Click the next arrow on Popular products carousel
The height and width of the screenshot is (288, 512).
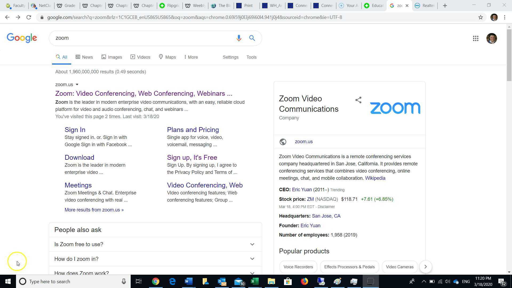(x=425, y=267)
